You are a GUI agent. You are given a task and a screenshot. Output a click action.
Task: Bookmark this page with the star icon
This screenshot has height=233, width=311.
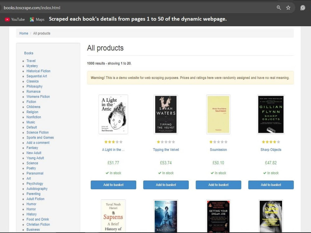coord(288,8)
